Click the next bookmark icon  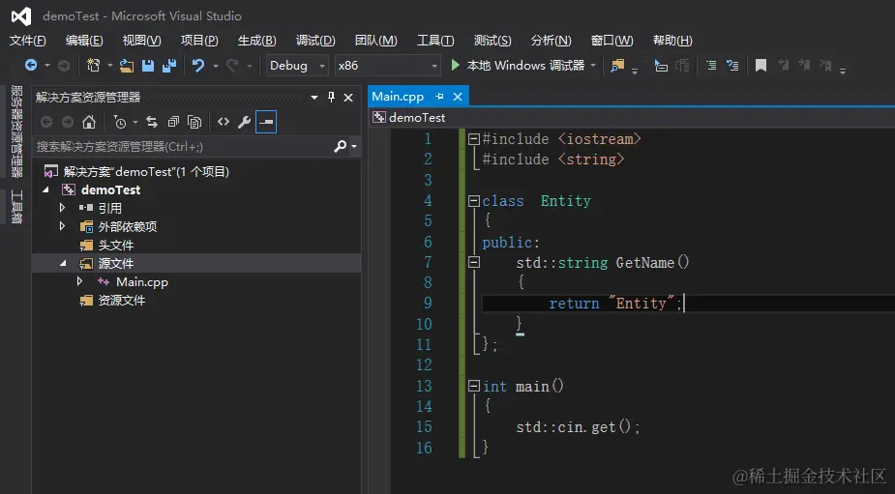point(804,66)
